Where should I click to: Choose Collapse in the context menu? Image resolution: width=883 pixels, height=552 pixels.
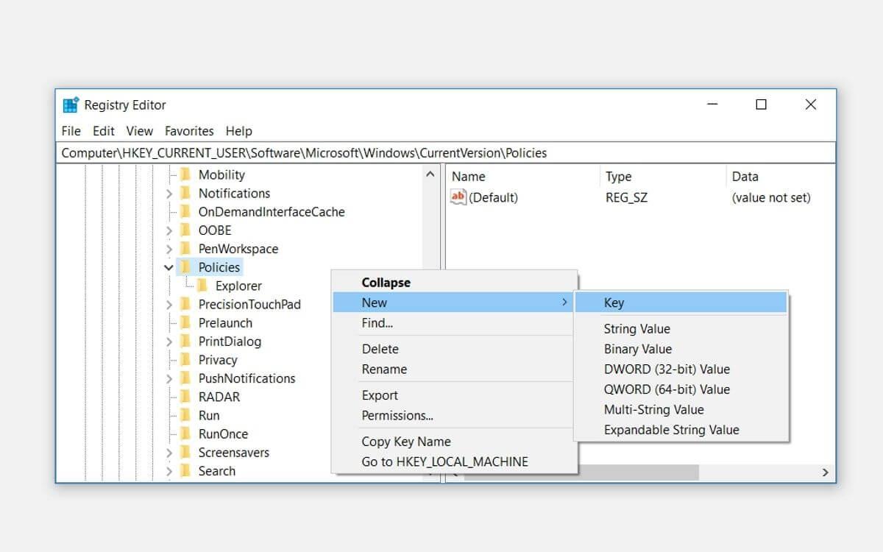pos(454,283)
